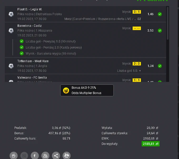The image size is (179, 159).
Task: Click the Bonus value 437,16 zł (25%)
Action: pos(59,133)
